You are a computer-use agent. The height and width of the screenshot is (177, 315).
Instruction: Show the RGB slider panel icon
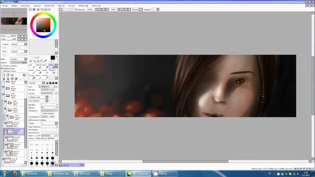pyautogui.click(x=34, y=9)
